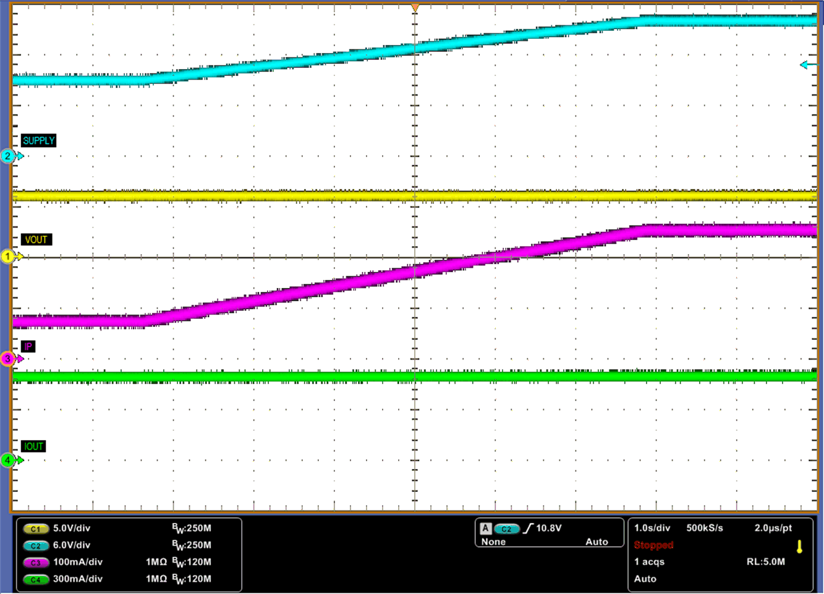Toggle the C1 channel badge
Screen dimensions: 824x594
[35, 529]
